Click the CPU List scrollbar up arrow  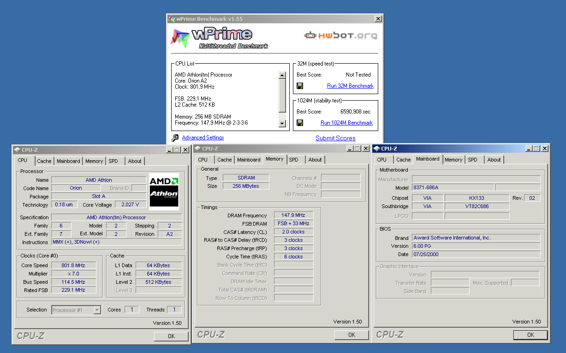pyautogui.click(x=282, y=75)
